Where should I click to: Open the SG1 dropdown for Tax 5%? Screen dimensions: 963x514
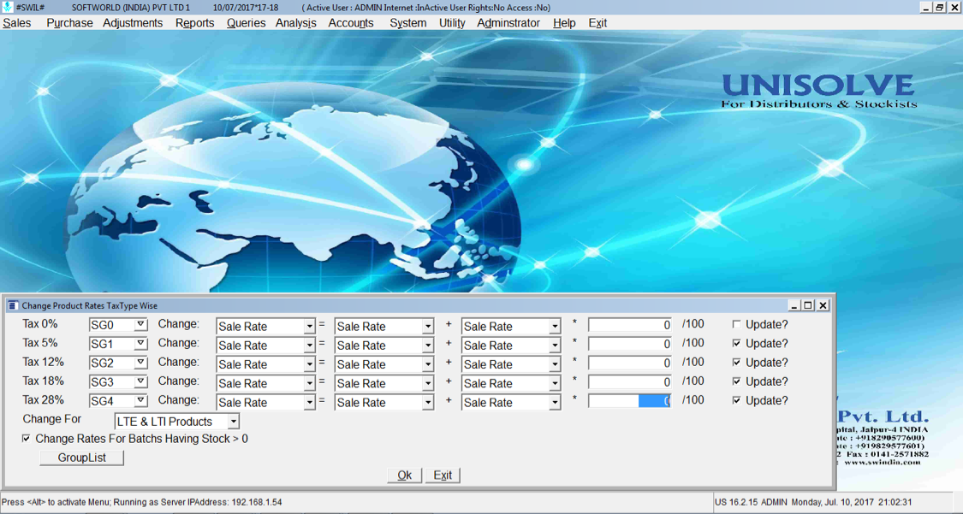tap(140, 344)
